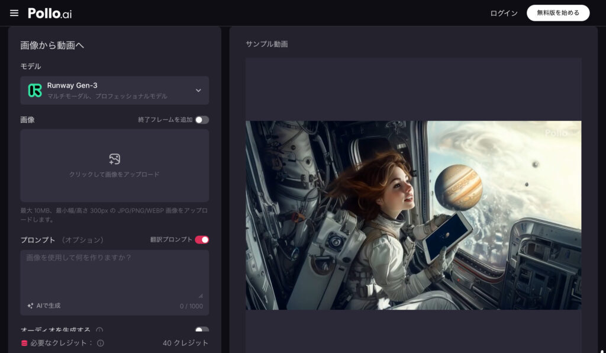This screenshot has width=606, height=353.
Task: Click the info icon next to 必要なクレジット
Action: [101, 343]
